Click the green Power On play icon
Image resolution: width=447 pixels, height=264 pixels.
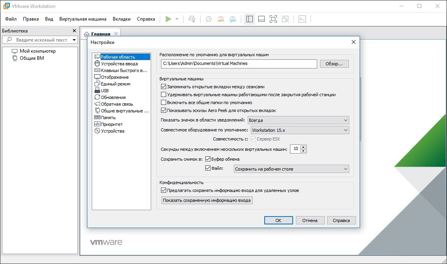tap(168, 19)
